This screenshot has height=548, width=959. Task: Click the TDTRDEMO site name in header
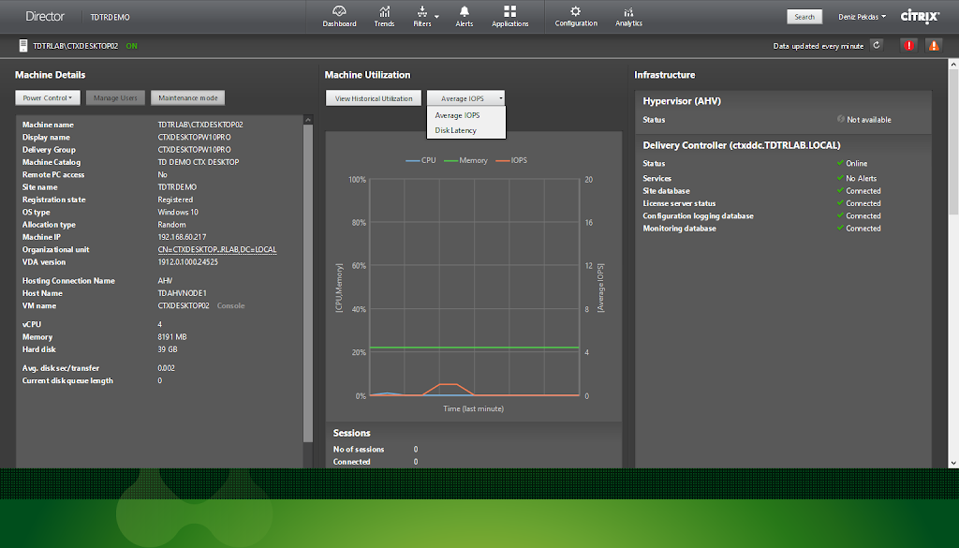(111, 17)
